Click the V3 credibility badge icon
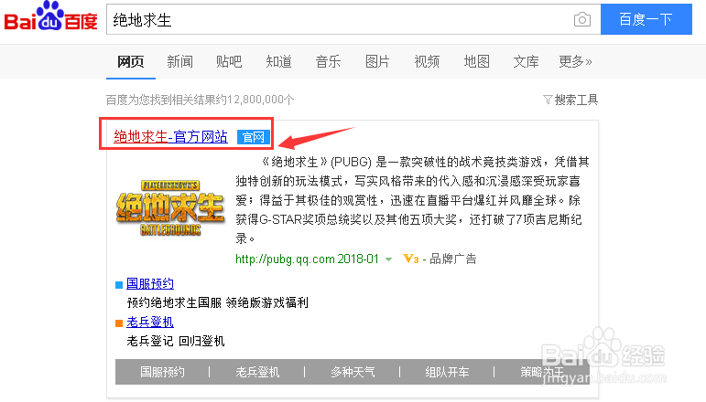 (410, 259)
